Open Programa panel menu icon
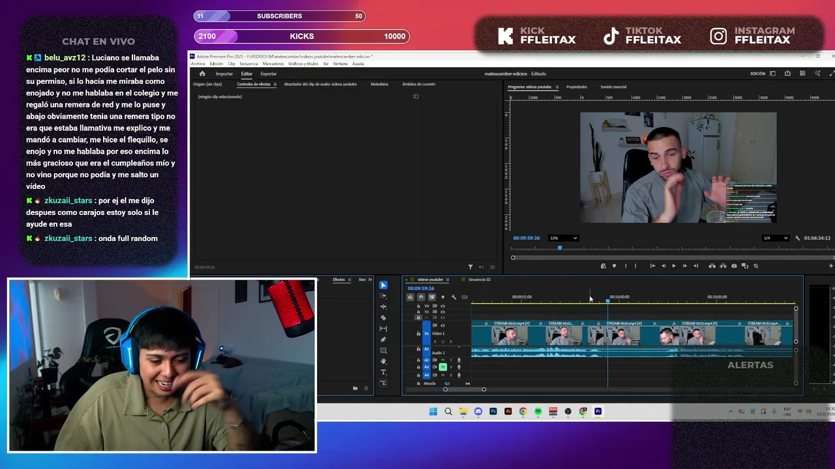This screenshot has height=469, width=835. pos(556,87)
